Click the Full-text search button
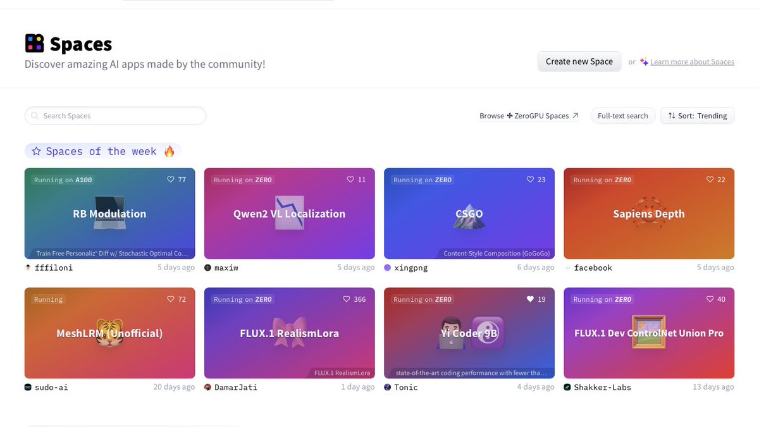Image resolution: width=759 pixels, height=427 pixels. 623,116
